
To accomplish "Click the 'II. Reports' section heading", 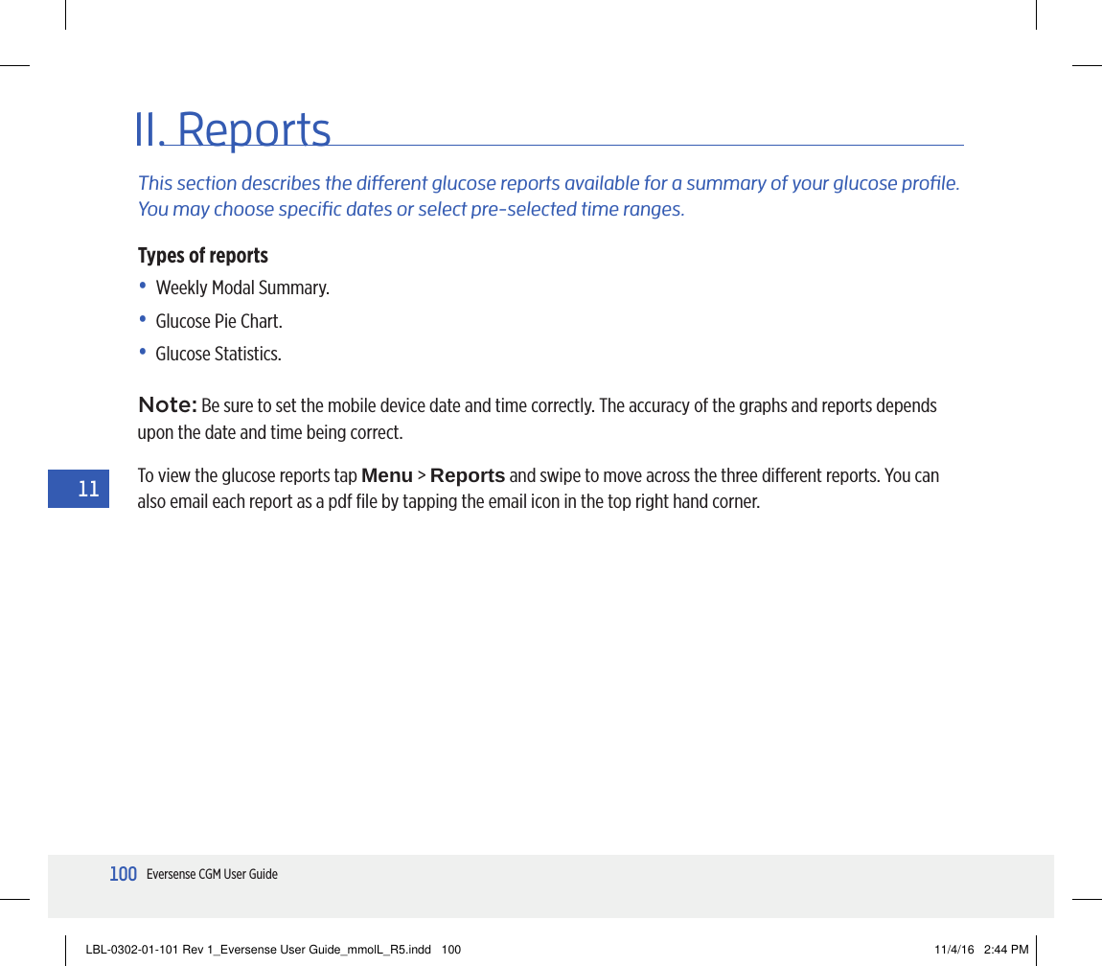I will click(x=233, y=129).
